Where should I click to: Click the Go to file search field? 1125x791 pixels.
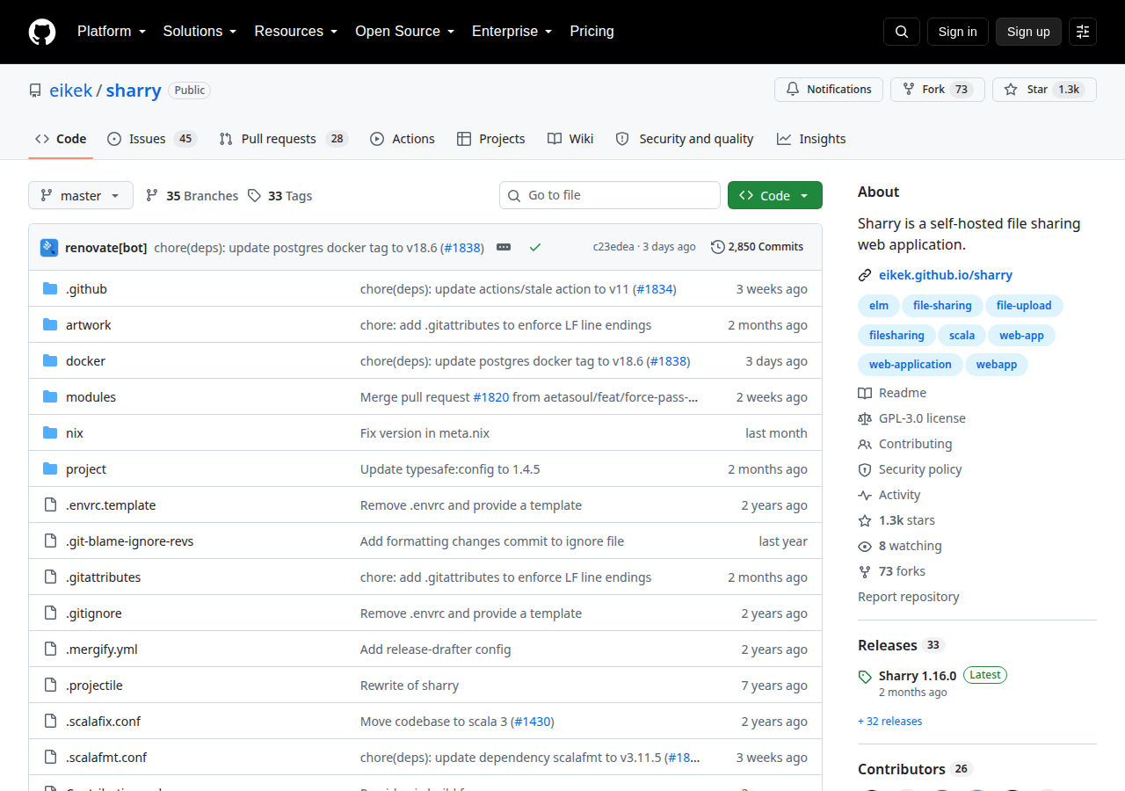click(x=610, y=195)
